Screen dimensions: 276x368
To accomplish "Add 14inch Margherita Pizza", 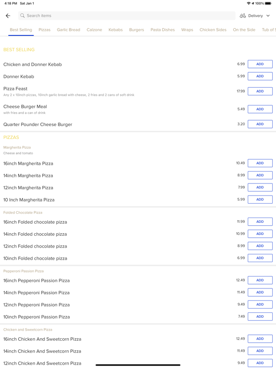I will [260, 175].
